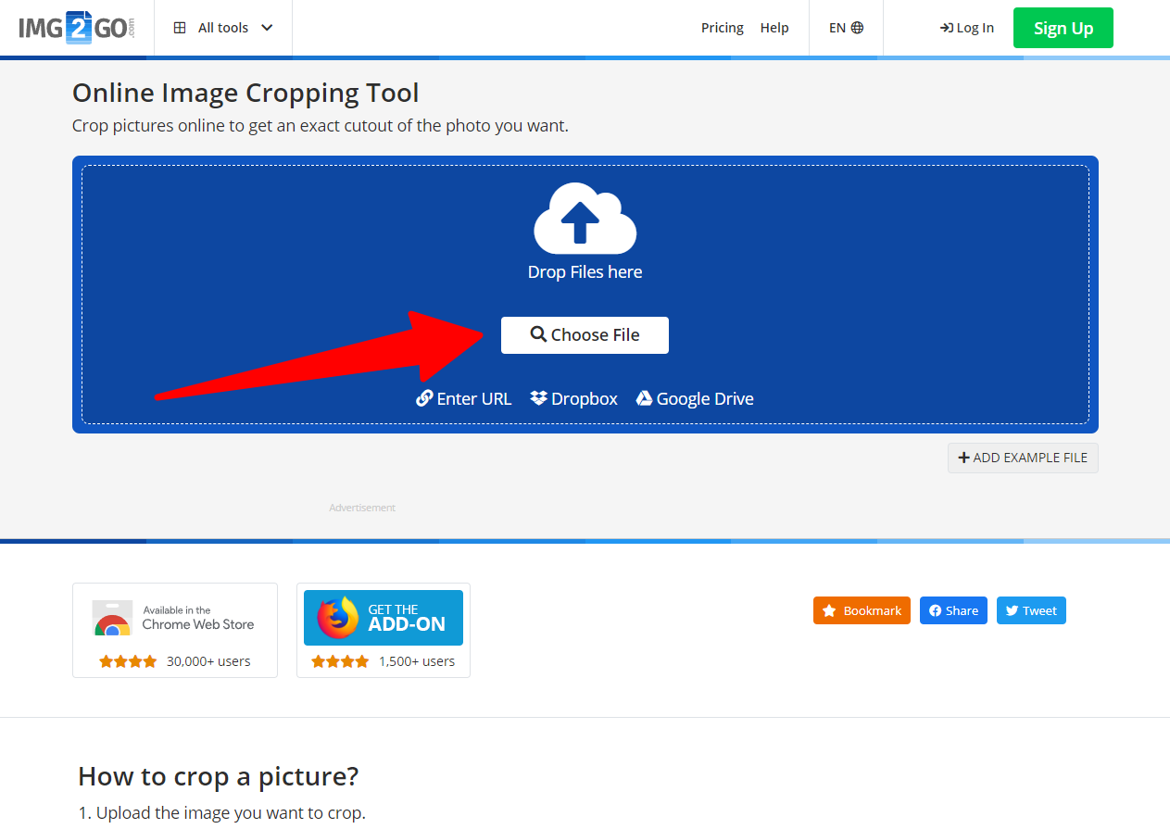Viewport: 1170px width, 829px height.
Task: Share the page on Facebook
Action: [x=953, y=610]
